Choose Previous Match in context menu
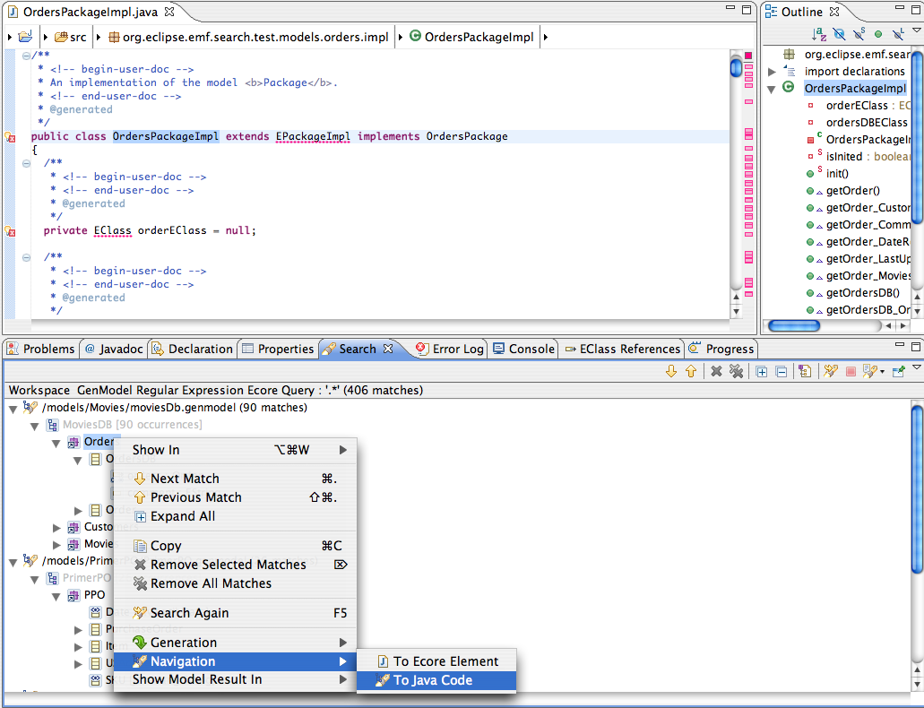 pos(235,497)
